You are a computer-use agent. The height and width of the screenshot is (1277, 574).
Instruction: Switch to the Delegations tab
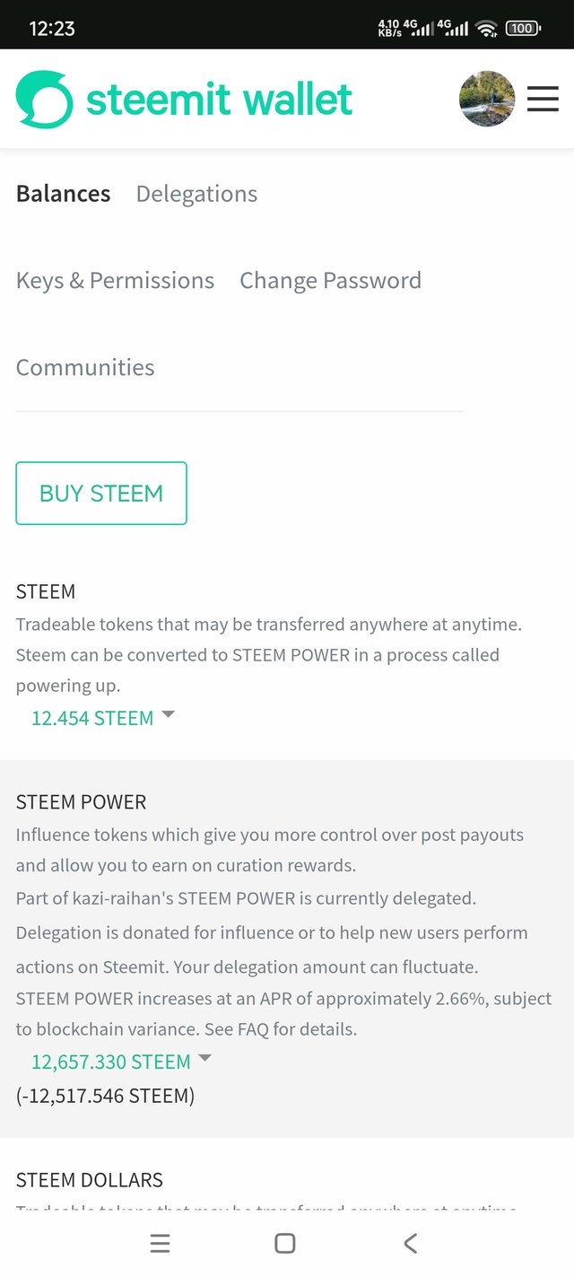tap(196, 194)
